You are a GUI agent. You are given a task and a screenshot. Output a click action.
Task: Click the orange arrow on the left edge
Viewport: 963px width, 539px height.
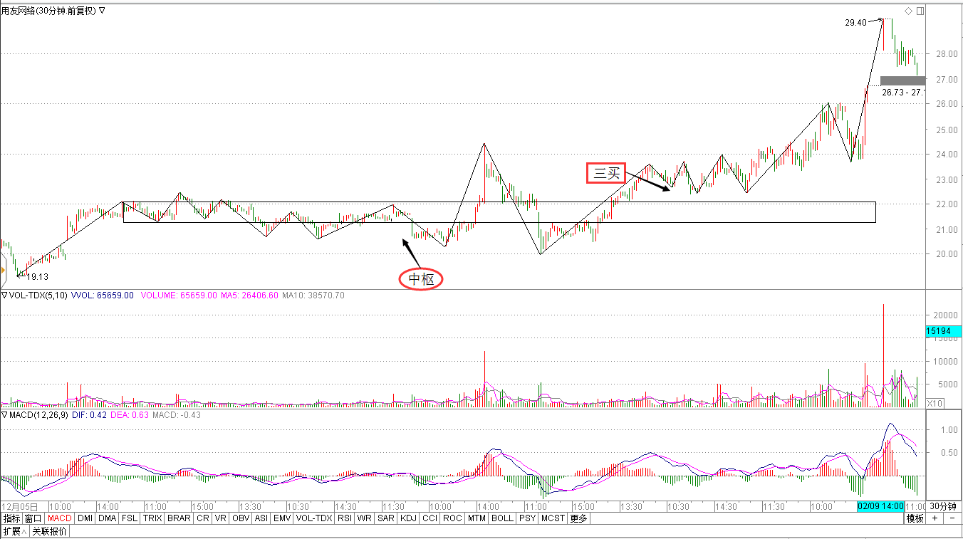(x=2, y=269)
